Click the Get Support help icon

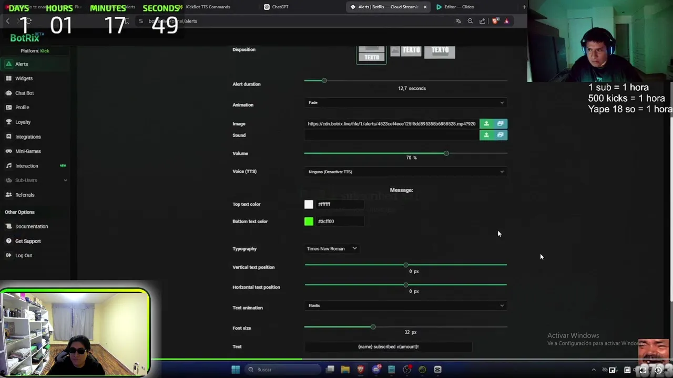coord(8,241)
